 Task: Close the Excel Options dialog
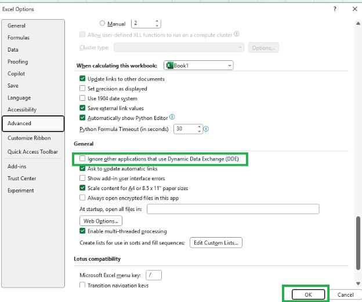[x=355, y=9]
